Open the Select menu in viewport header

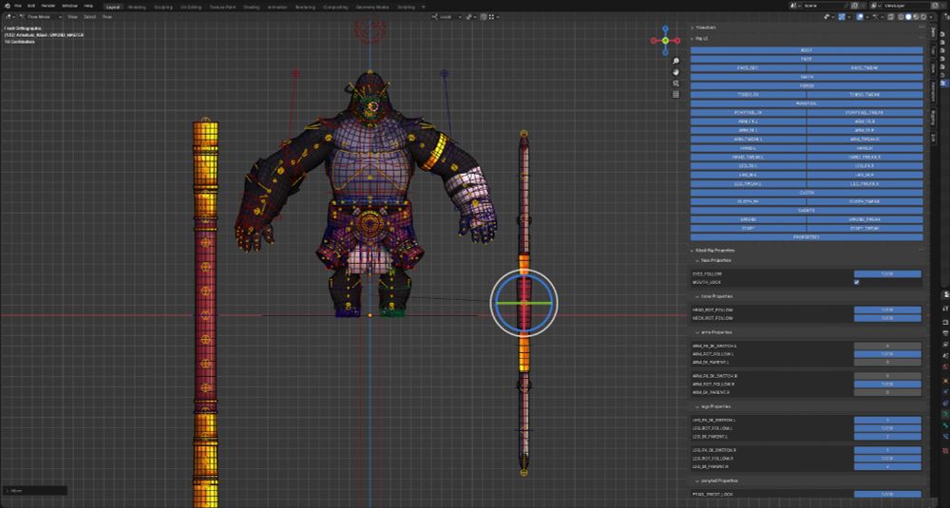(x=90, y=16)
